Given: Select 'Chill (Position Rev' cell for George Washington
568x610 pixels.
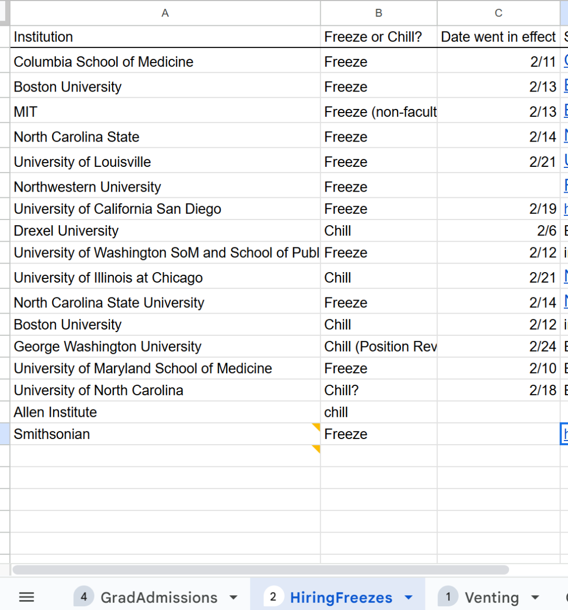Looking at the screenshot, I should [x=379, y=346].
